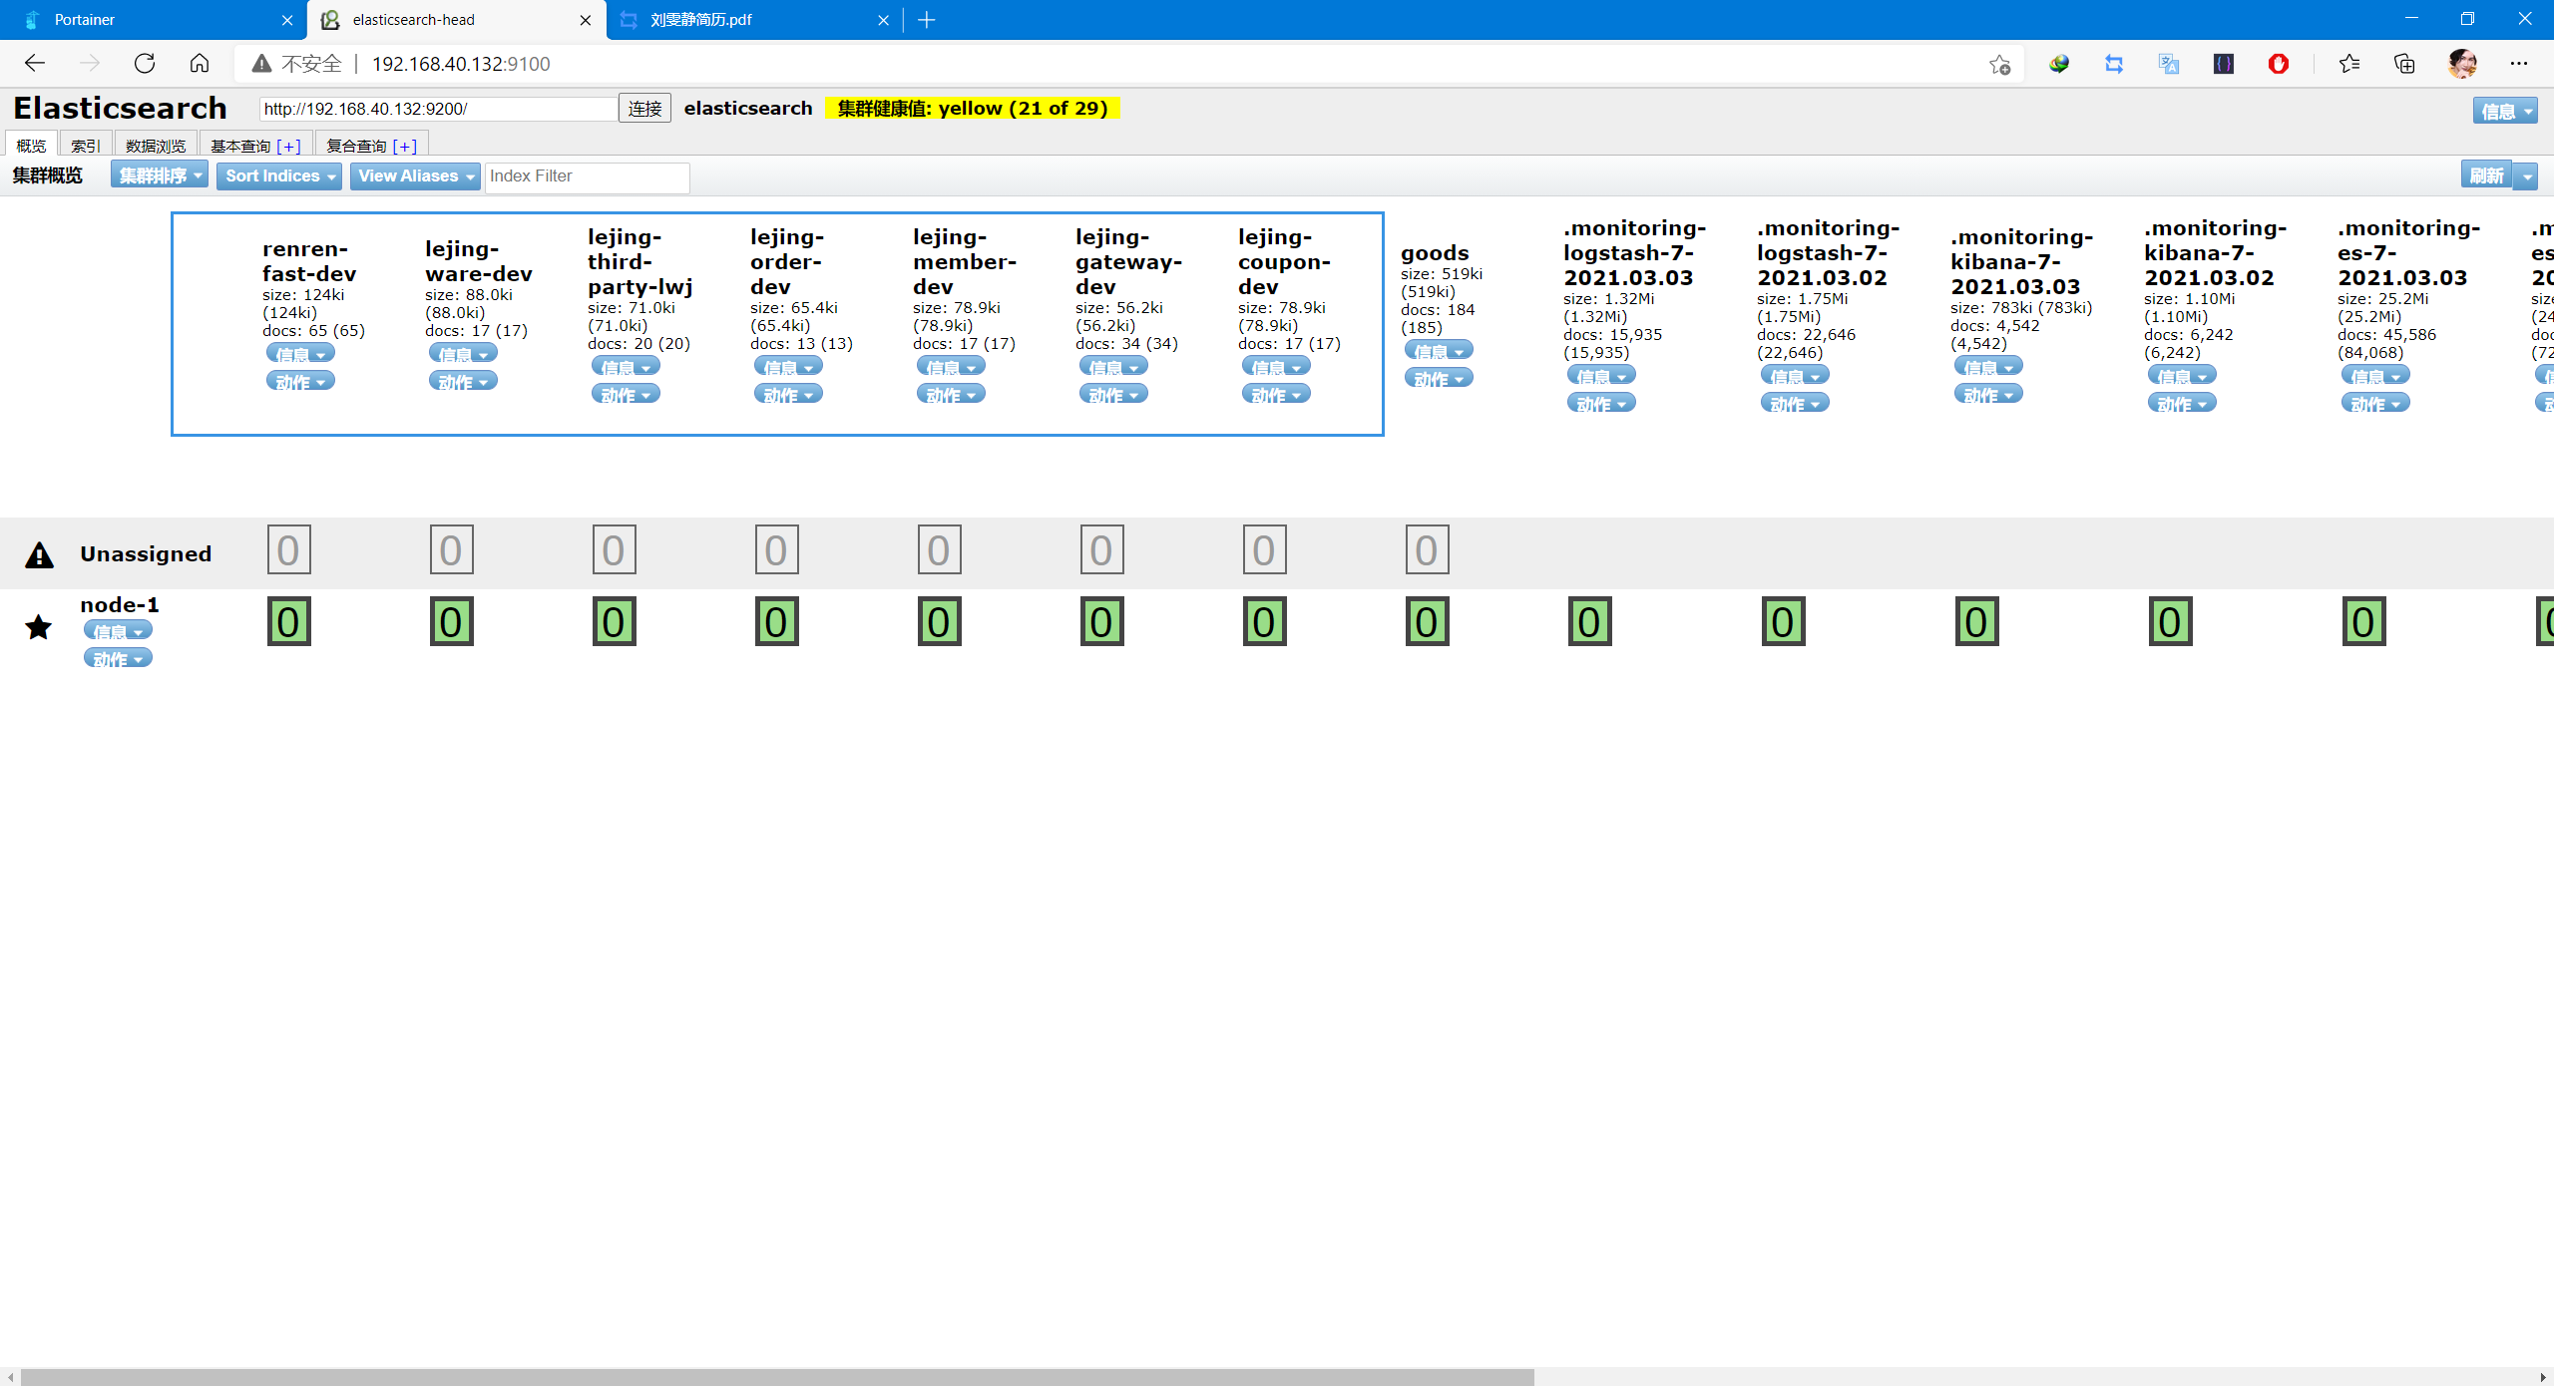The height and width of the screenshot is (1386, 2554).
Task: Select unassigned shard 0 of lejing-ware-dev
Action: (x=452, y=549)
